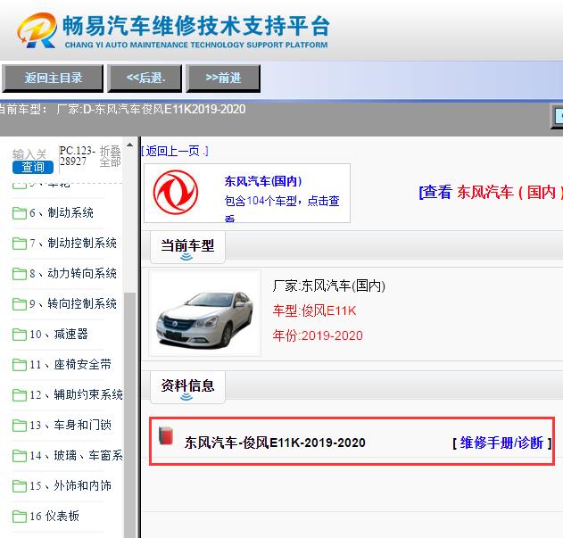Click the sidebar vertical scrollbar thumb
563x538 pixels.
tap(129, 415)
